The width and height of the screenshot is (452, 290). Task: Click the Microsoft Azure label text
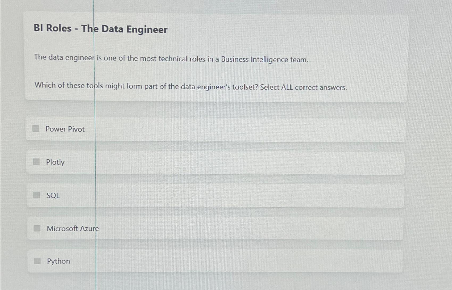pos(73,228)
